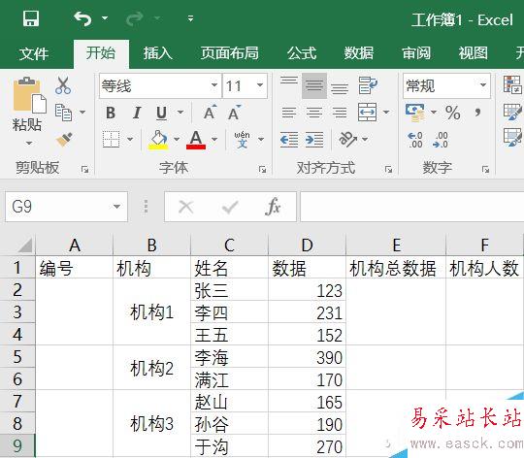Switch to the 插入 ribbon tab
This screenshot has width=524, height=458.
click(158, 53)
